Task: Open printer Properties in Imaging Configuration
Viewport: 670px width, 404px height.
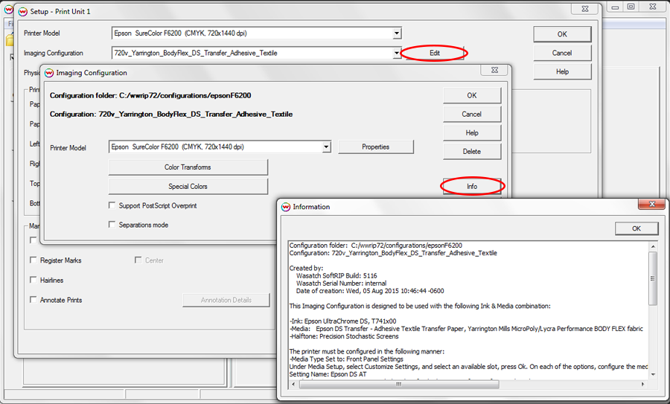Action: coord(376,147)
